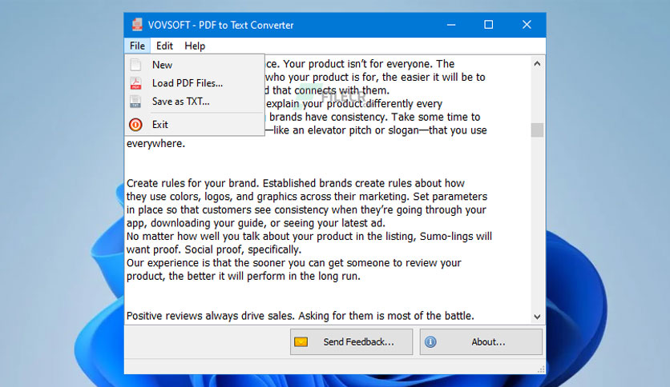Click line starting 'No matter how well'
This screenshot has width=670, height=387.
tap(309, 237)
